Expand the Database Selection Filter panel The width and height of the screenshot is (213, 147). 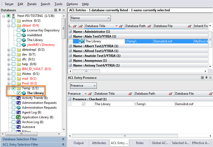click(63, 139)
